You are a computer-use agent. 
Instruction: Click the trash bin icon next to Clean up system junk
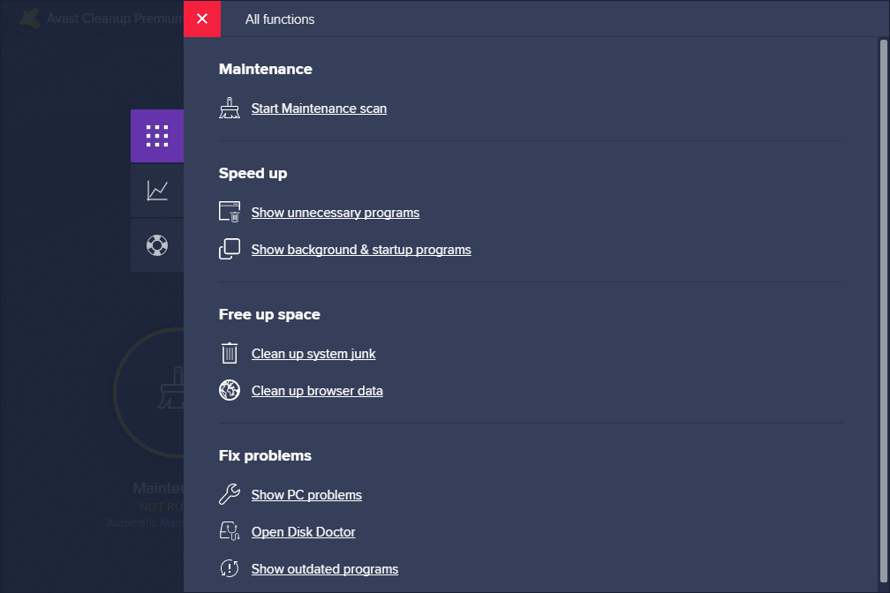(x=230, y=353)
